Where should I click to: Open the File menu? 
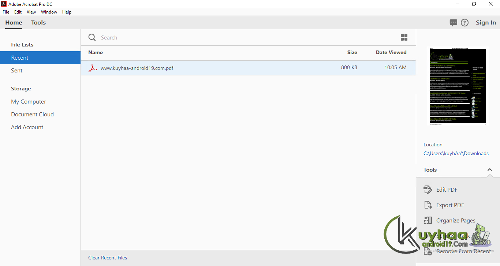tap(6, 12)
